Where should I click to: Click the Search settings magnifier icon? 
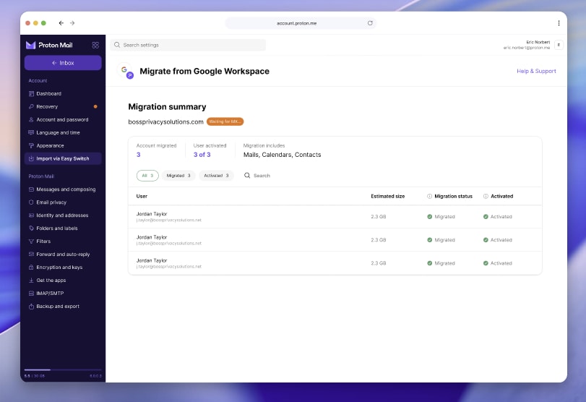tap(117, 45)
